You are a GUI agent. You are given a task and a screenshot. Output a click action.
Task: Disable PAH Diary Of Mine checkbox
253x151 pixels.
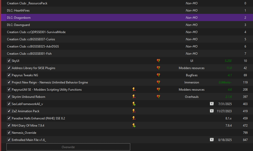[x=9, y=126]
